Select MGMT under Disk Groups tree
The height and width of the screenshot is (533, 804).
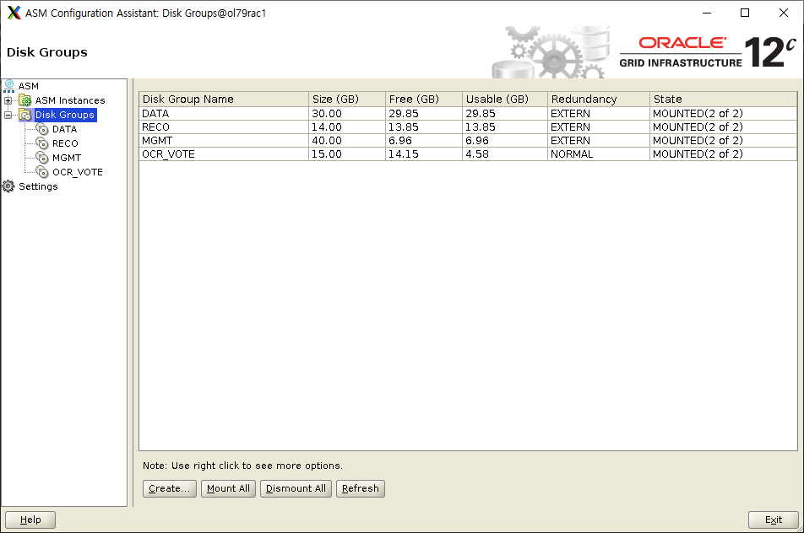(67, 158)
